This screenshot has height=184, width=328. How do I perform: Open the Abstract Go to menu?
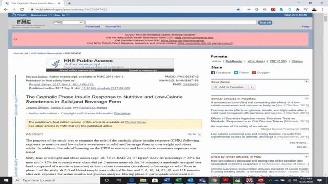coord(194,134)
